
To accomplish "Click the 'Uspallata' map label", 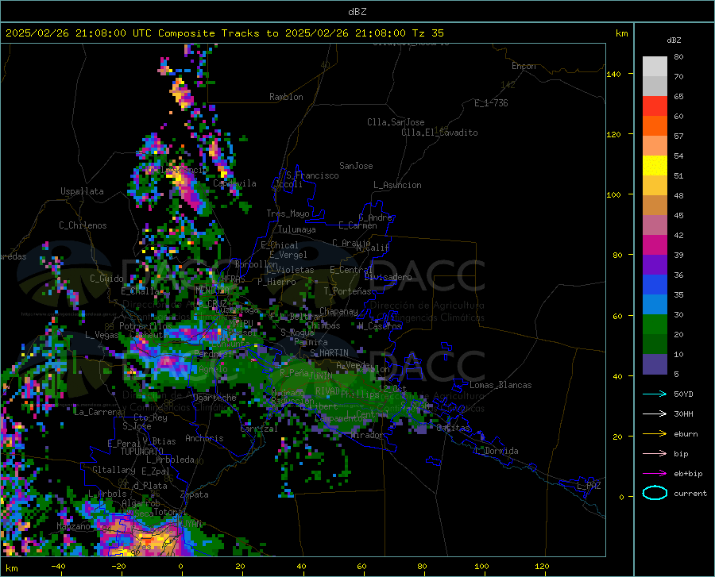I will (x=82, y=191).
